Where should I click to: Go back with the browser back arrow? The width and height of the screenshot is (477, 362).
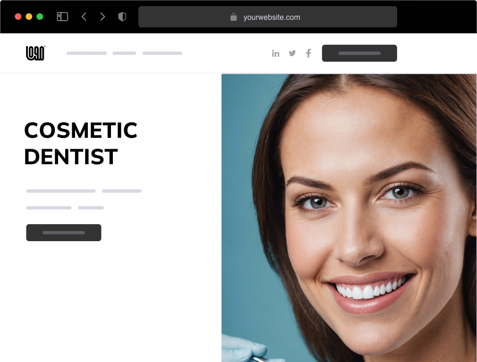coord(84,17)
